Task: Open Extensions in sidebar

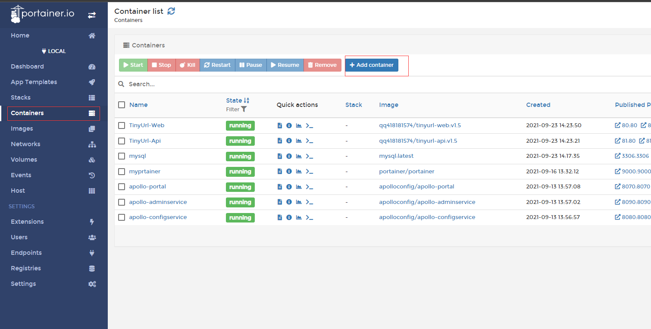Action: pyautogui.click(x=53, y=222)
